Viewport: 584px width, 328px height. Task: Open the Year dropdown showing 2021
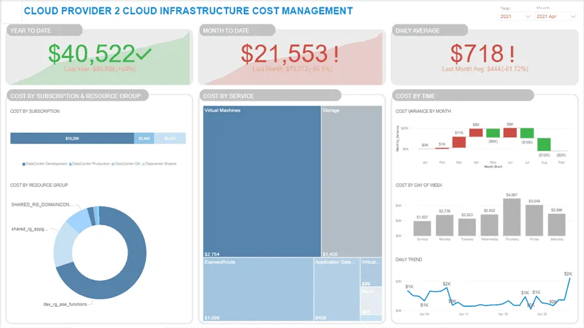pyautogui.click(x=514, y=17)
